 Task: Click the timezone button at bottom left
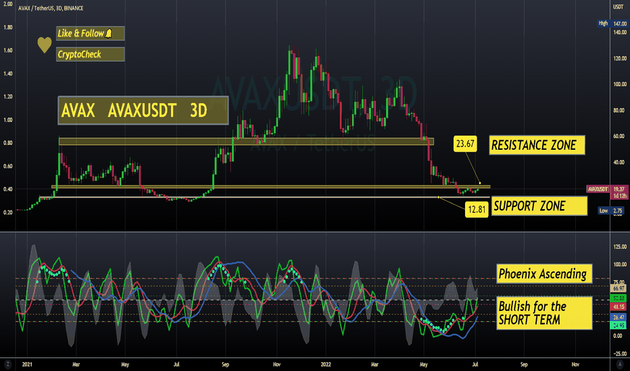coord(7,364)
